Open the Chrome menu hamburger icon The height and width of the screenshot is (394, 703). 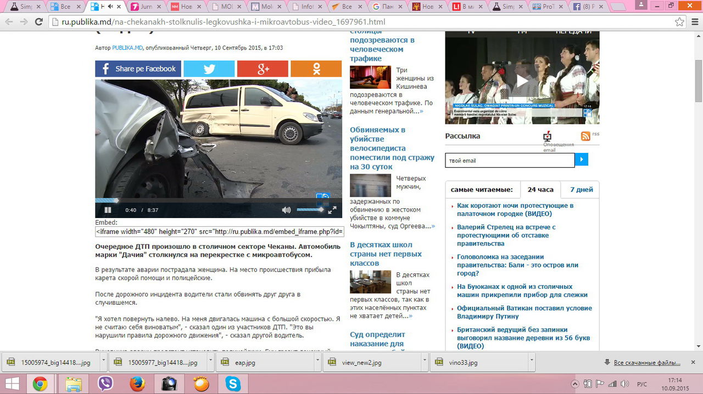point(694,22)
